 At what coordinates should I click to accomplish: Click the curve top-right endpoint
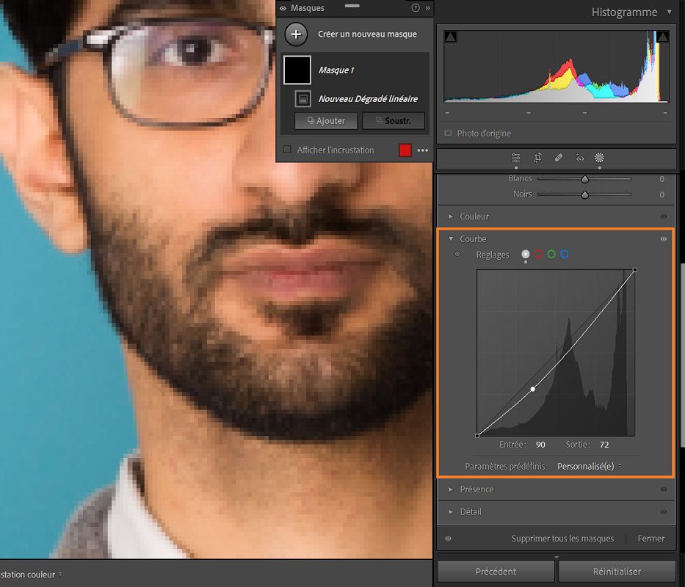click(634, 270)
